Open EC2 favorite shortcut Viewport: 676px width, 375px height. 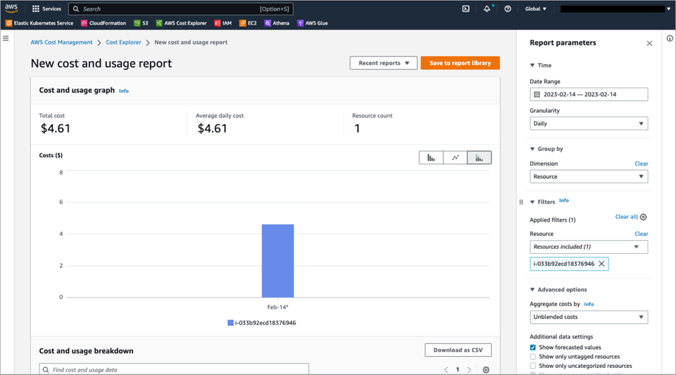[248, 23]
